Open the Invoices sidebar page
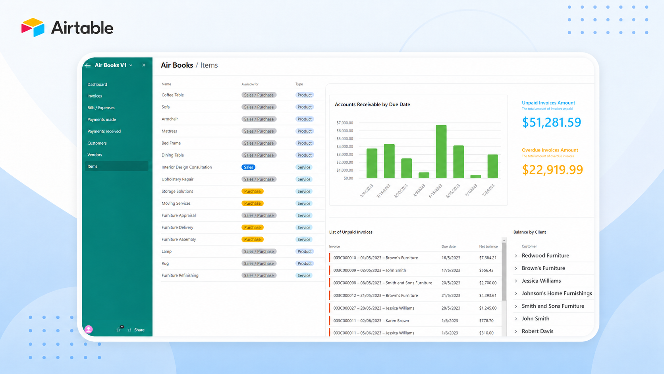Image resolution: width=664 pixels, height=374 pixels. [95, 96]
